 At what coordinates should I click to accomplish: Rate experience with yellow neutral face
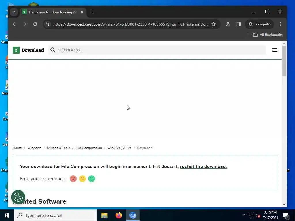click(x=82, y=179)
